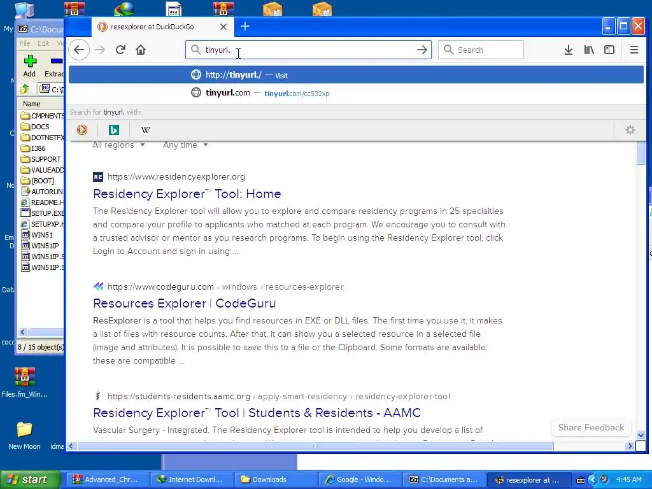Select the DOTNETFX folder in 7-Zip
652x489 pixels.
43,138
